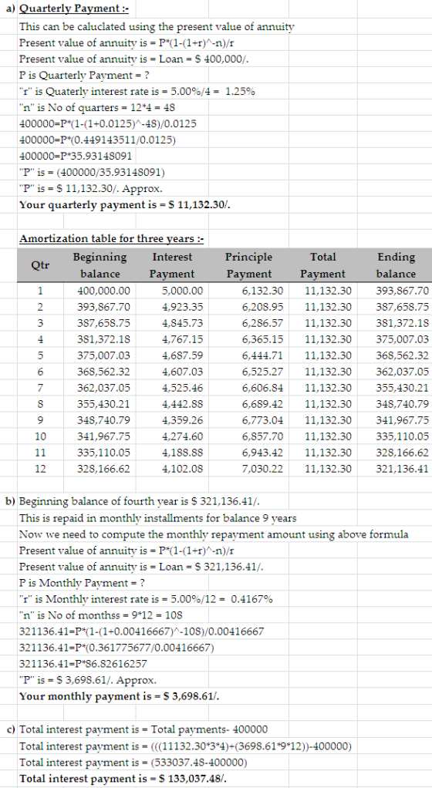
Task: Select the 'Principle Payment' column header
Action: [249, 265]
